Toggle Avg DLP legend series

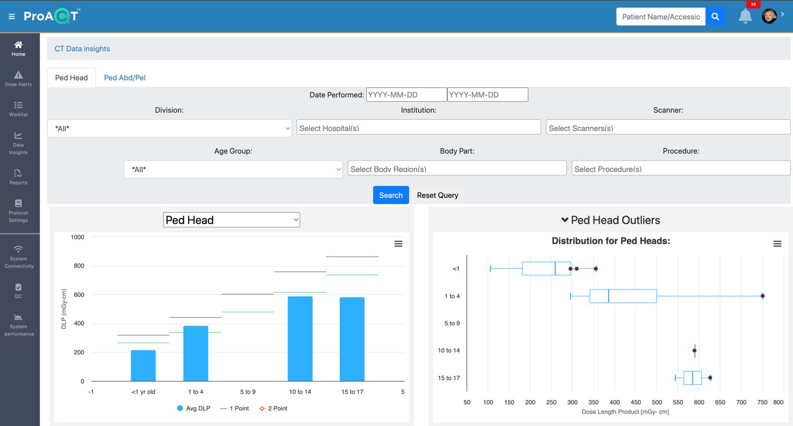pyautogui.click(x=193, y=409)
